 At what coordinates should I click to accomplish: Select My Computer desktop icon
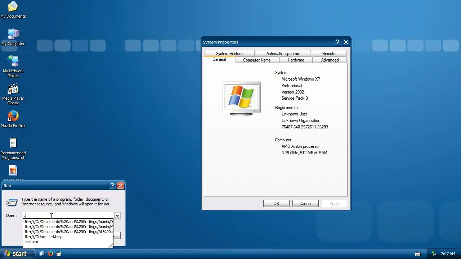pos(13,37)
